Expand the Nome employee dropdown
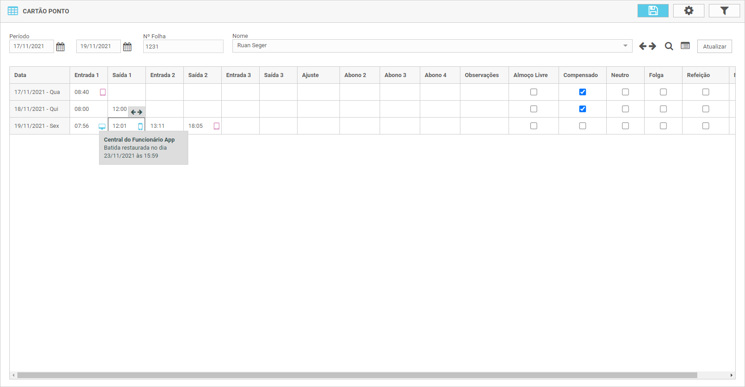Screen dimensions: 745x387 pyautogui.click(x=625, y=46)
